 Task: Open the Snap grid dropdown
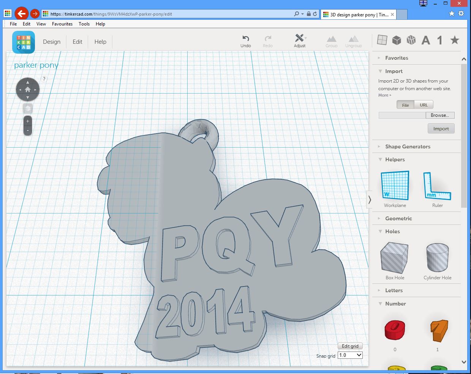click(350, 355)
